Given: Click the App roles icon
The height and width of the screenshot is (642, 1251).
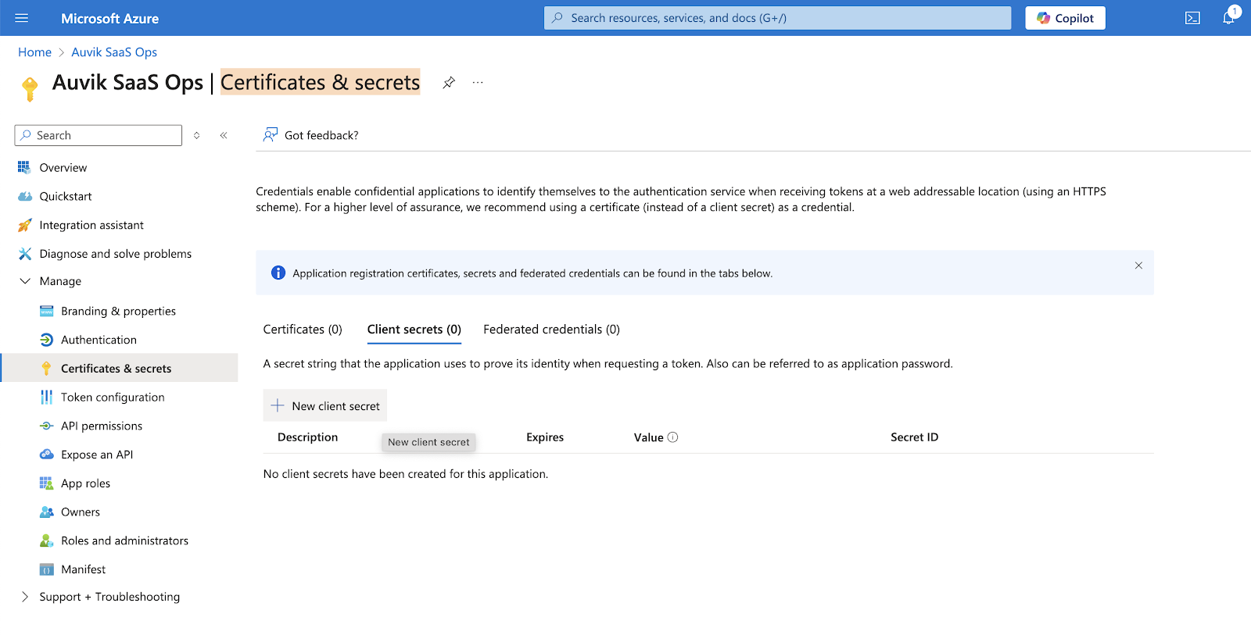Looking at the screenshot, I should pos(47,483).
